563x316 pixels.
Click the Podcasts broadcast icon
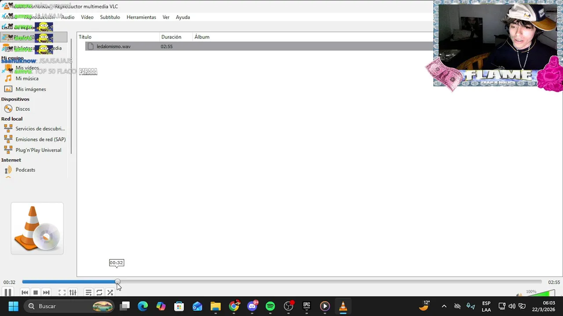tap(8, 170)
